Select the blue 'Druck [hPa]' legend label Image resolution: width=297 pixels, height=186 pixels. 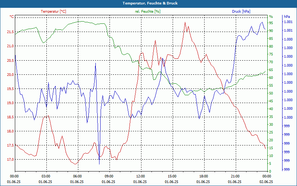(241, 12)
